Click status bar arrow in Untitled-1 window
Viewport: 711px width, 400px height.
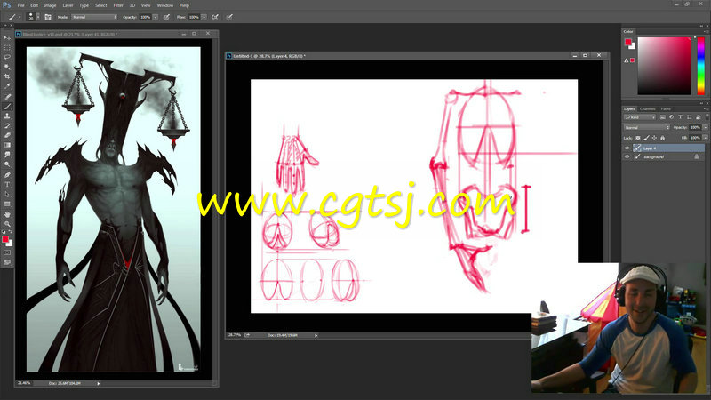point(316,336)
